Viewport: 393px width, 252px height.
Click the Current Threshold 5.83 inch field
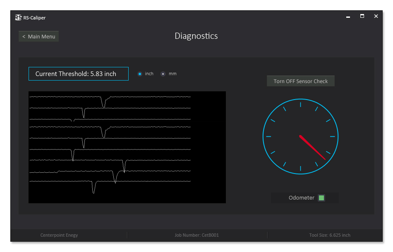click(79, 74)
